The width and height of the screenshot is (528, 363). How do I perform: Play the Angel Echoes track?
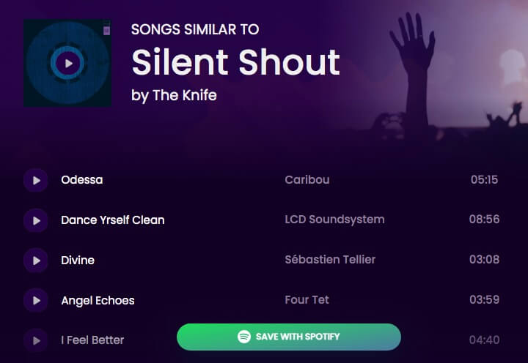(36, 300)
